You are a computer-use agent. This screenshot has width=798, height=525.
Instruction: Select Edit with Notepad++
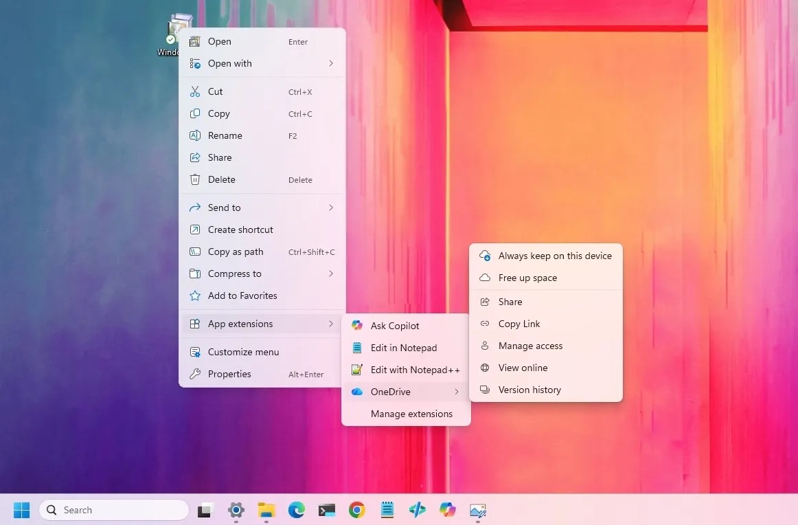point(406,370)
